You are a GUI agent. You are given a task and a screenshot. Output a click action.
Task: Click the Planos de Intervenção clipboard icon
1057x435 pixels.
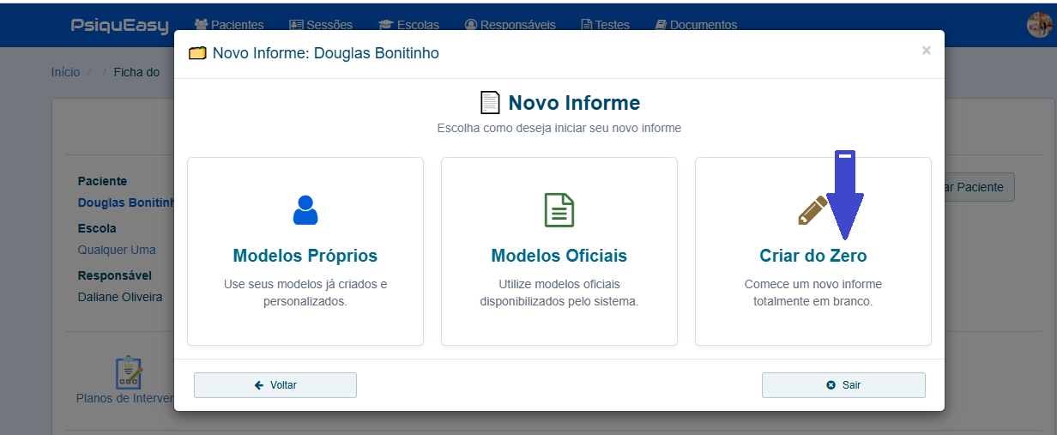[x=129, y=372]
